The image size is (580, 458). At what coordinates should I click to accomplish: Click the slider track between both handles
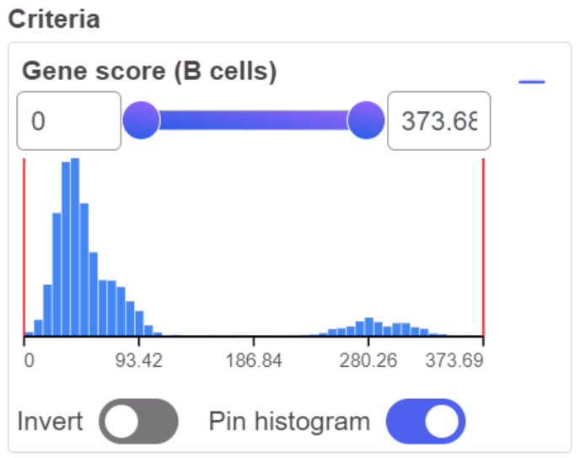(254, 121)
